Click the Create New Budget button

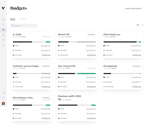[x=133, y=8]
